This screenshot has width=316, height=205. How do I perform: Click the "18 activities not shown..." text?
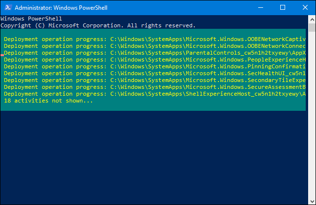(48, 101)
